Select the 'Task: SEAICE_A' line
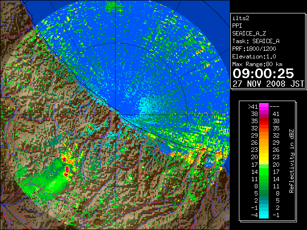307x230 pixels. click(x=256, y=41)
